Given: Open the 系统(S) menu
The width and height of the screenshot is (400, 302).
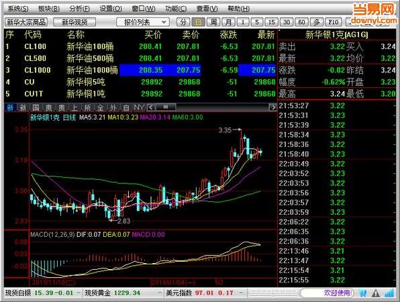Looking at the screenshot, I should [x=18, y=9].
